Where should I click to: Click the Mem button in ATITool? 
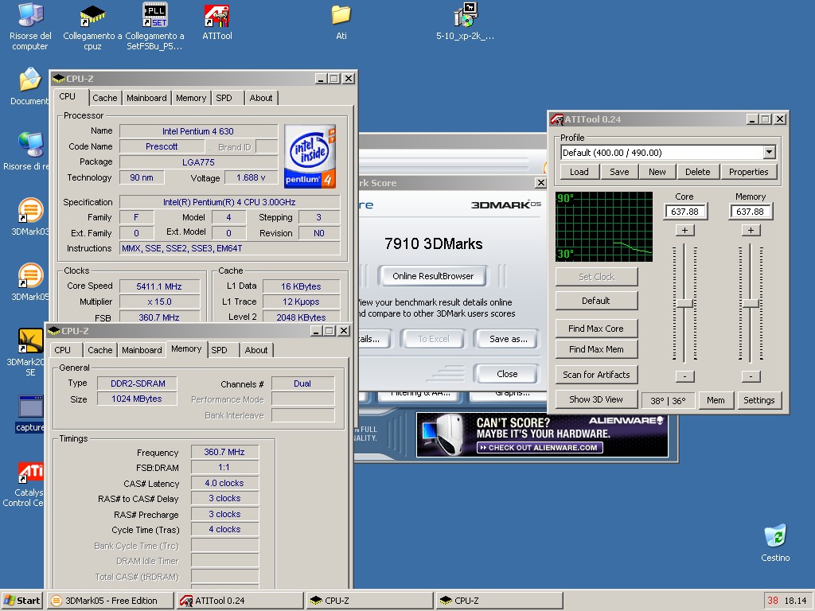(x=716, y=401)
